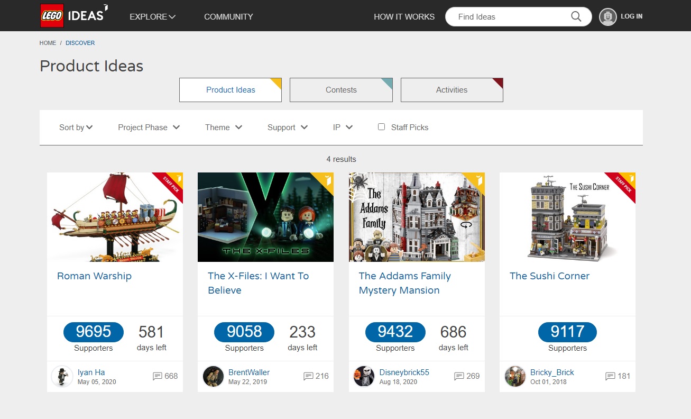The width and height of the screenshot is (691, 419).
Task: Open the COMMUNITY menu
Action: [x=228, y=16]
